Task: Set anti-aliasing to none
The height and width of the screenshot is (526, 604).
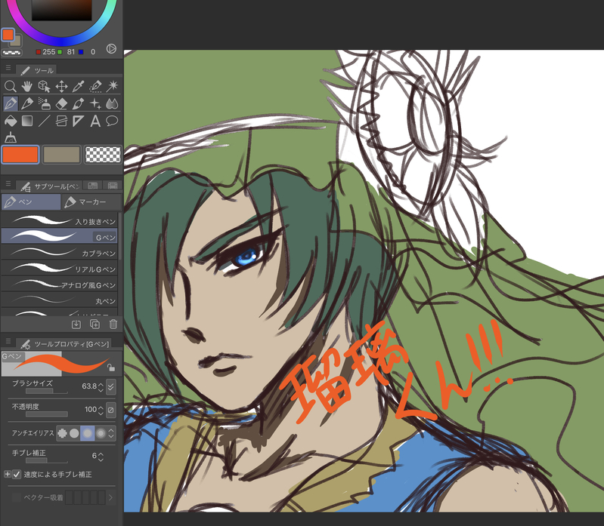Action: click(x=62, y=433)
